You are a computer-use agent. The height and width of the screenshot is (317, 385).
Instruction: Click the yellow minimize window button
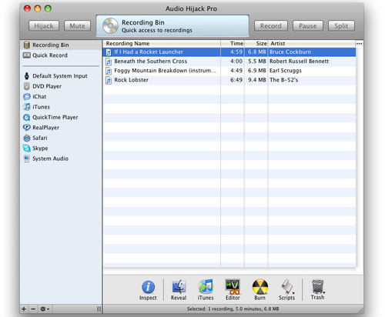38,8
